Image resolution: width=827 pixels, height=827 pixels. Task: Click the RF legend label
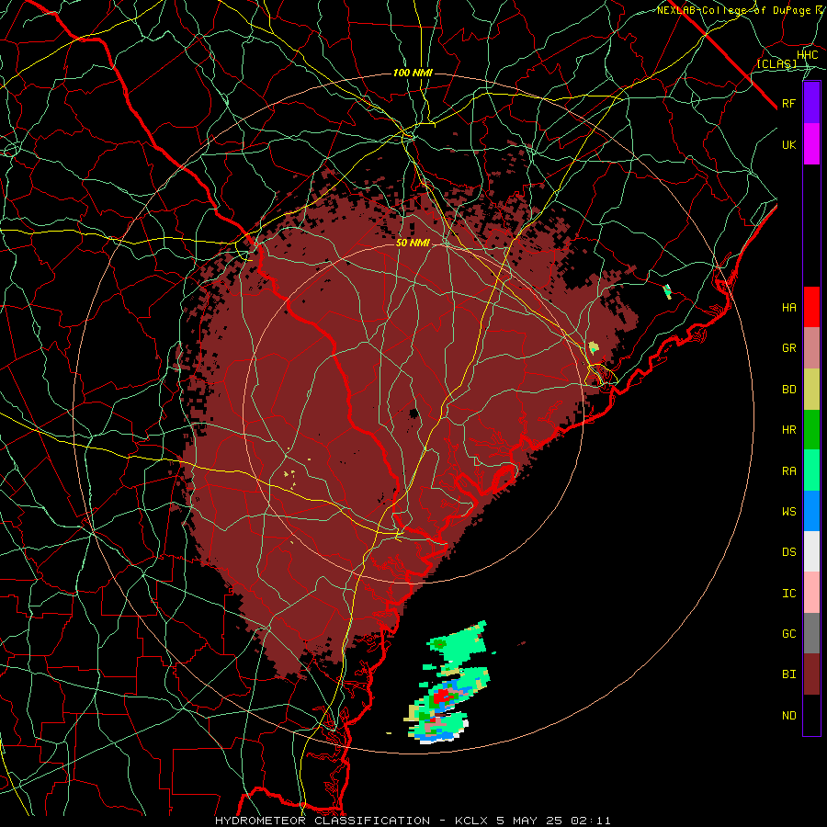(x=789, y=103)
